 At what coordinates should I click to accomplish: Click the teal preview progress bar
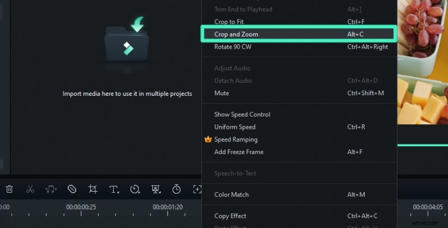coord(422,145)
